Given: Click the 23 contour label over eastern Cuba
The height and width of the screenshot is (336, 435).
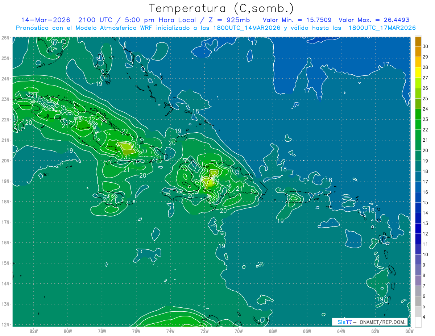Looking at the screenshot, I should (124, 157).
